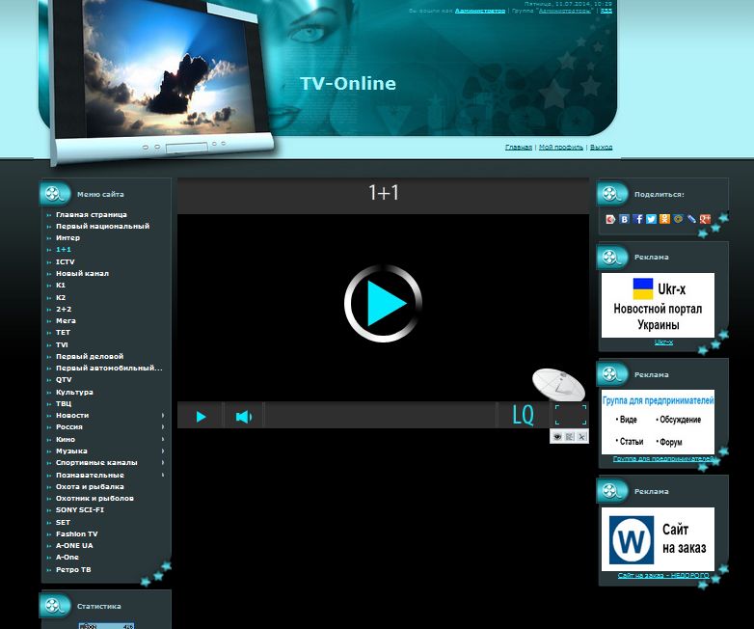Click the Выход logout link
The image size is (754, 629).
601,148
